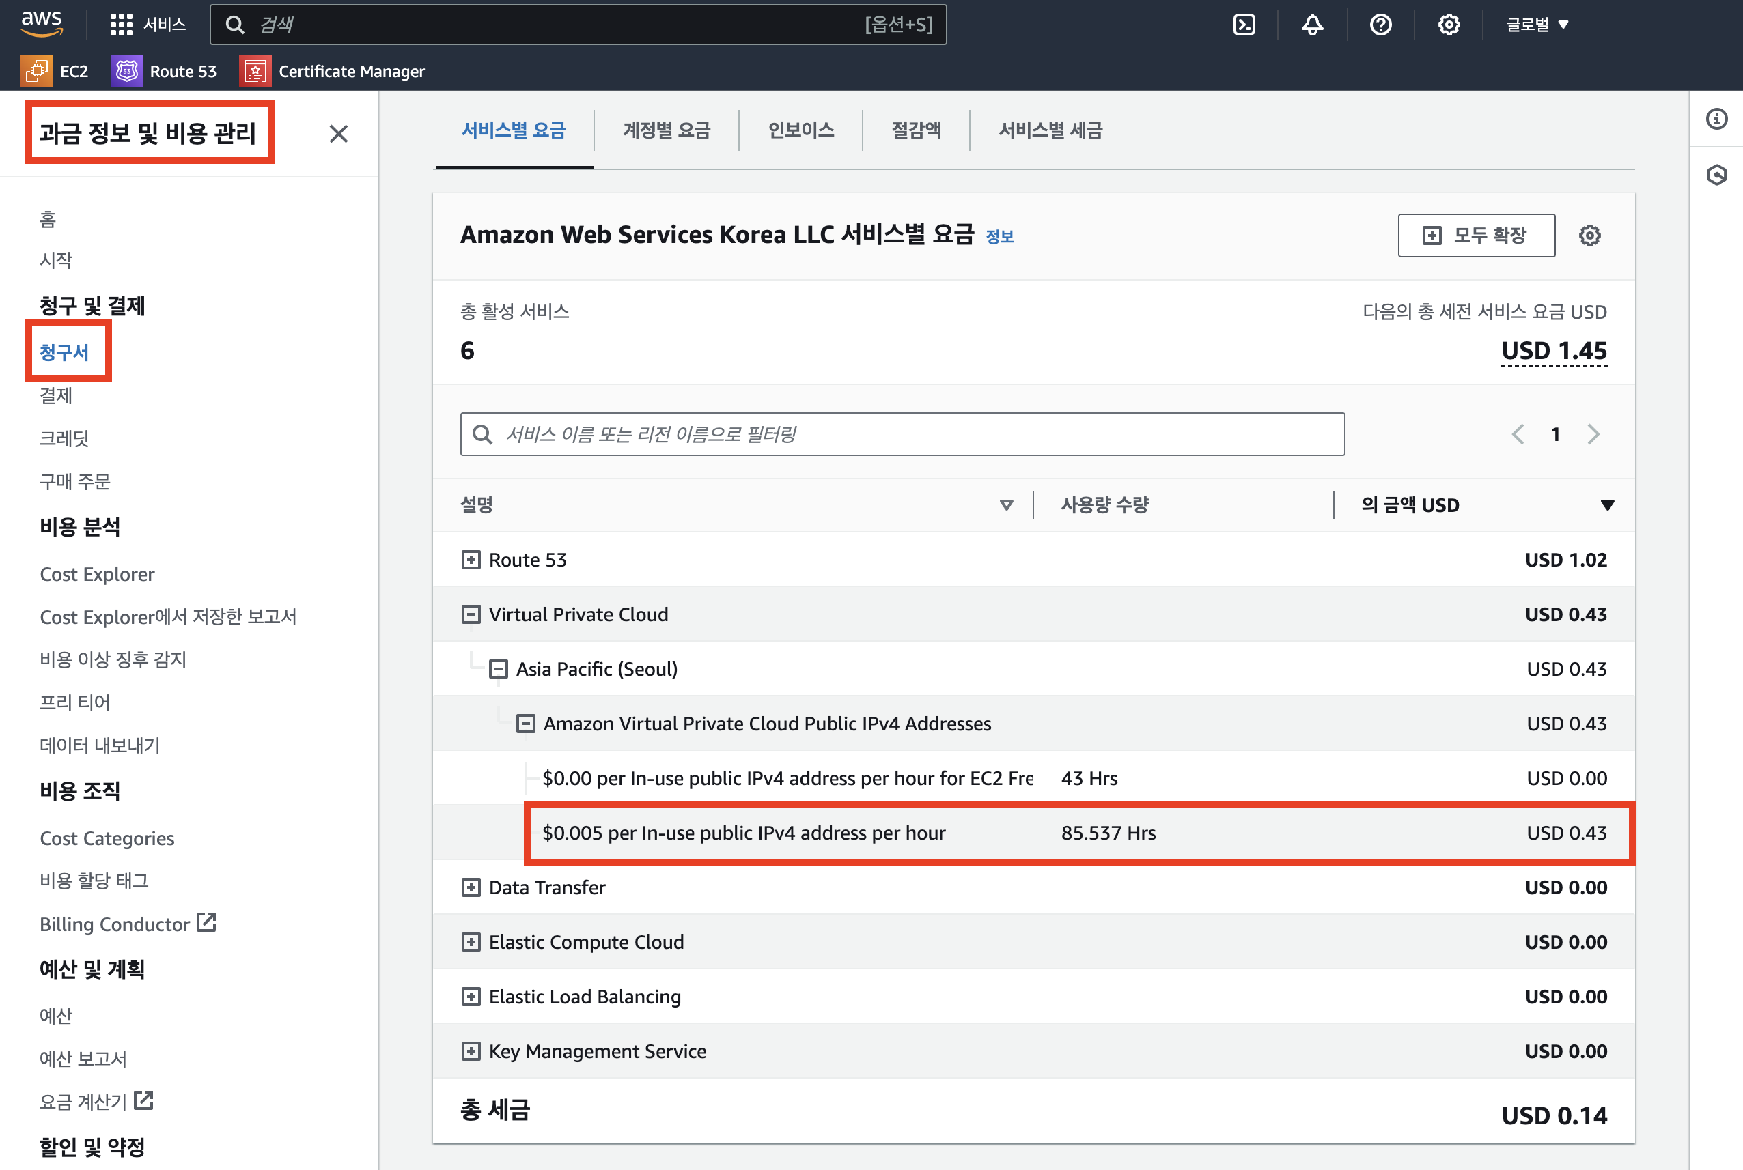
Task: Click the EC2 shortcut icon
Action: pyautogui.click(x=37, y=71)
